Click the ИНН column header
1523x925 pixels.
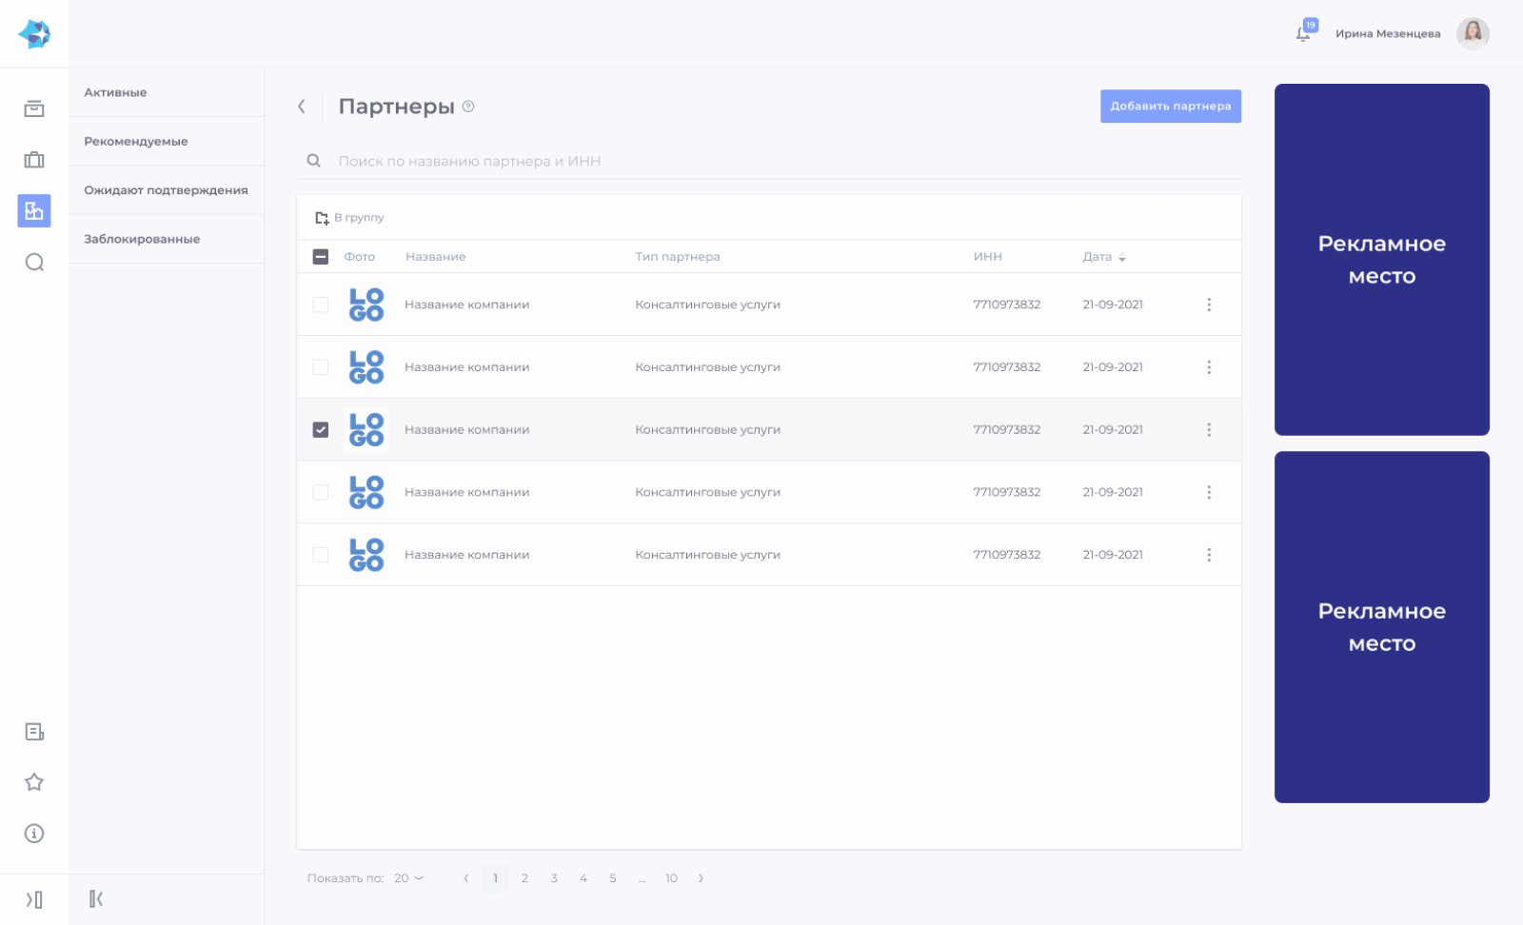tap(988, 257)
